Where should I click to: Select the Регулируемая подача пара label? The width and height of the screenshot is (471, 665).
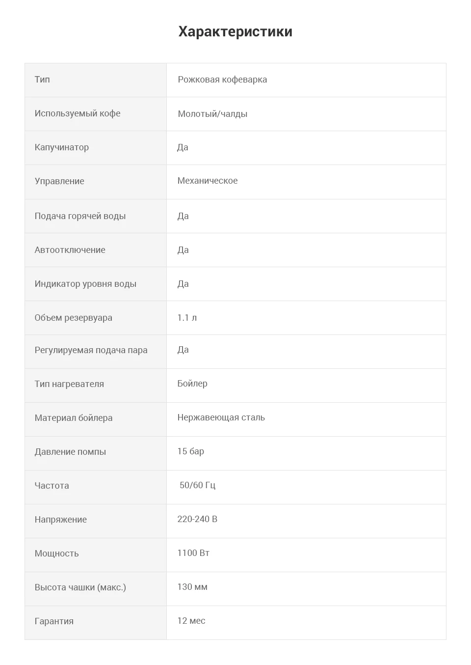[91, 350]
